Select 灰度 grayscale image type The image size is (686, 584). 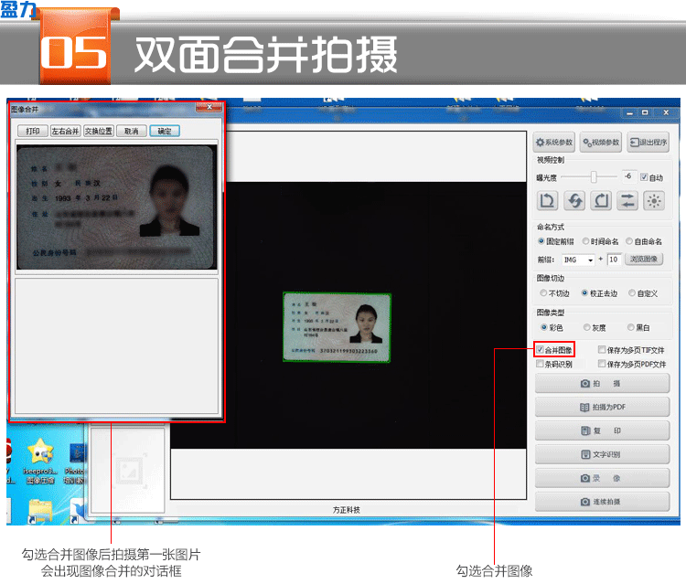click(587, 327)
